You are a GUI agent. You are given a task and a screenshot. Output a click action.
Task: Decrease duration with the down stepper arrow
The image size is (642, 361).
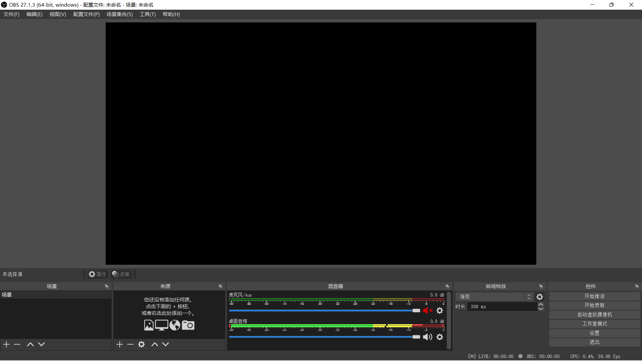(541, 309)
